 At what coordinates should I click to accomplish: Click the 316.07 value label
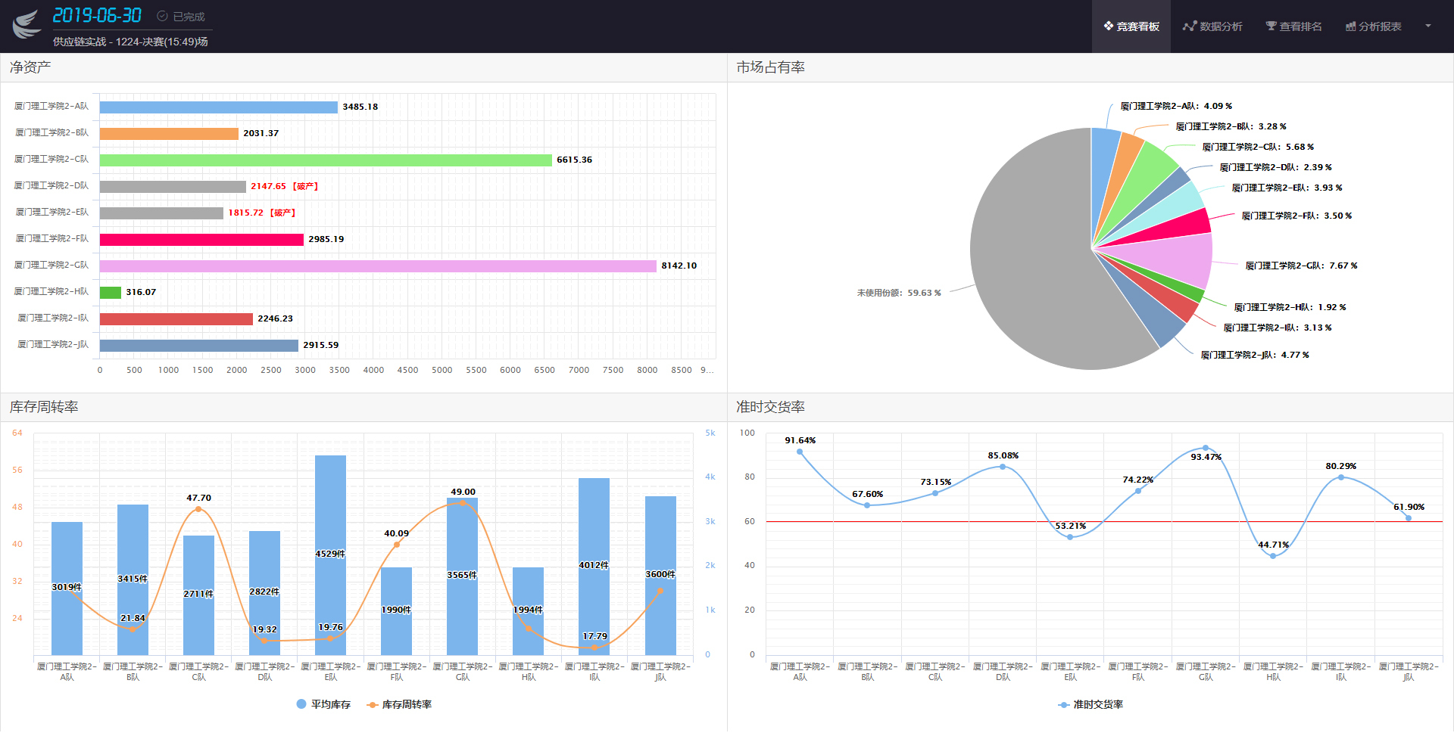click(141, 293)
